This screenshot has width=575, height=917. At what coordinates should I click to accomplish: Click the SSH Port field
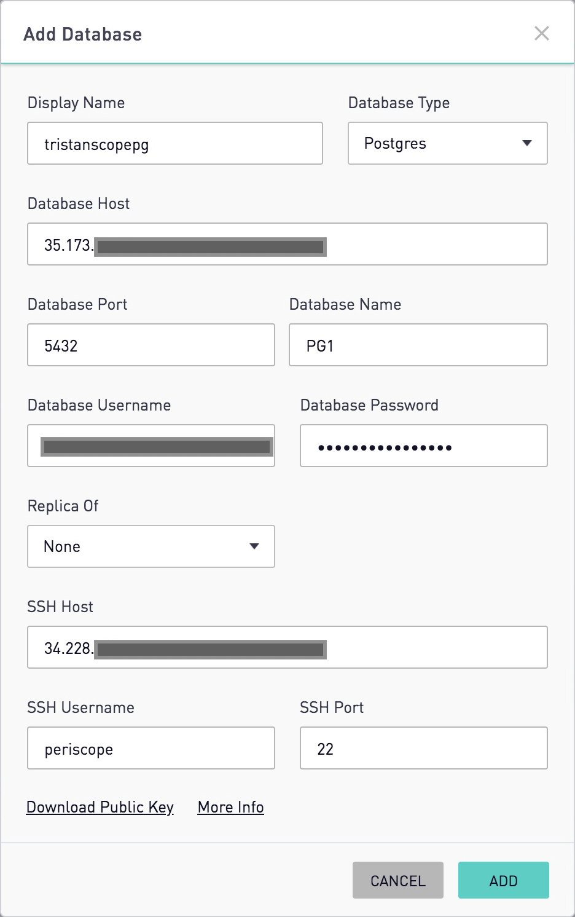pyautogui.click(x=423, y=748)
